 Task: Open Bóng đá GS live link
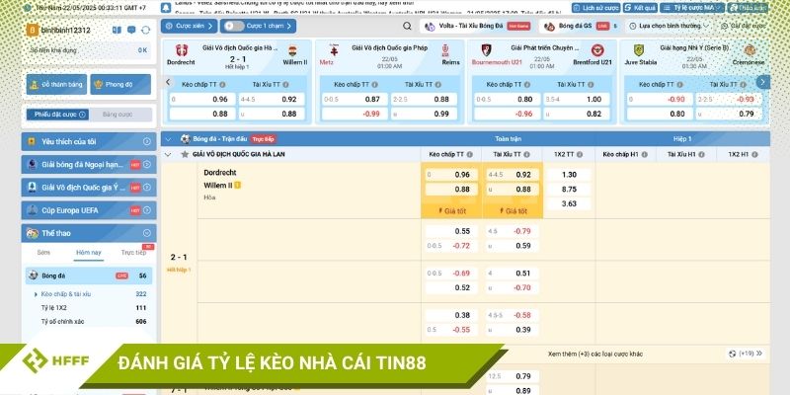coord(581,26)
